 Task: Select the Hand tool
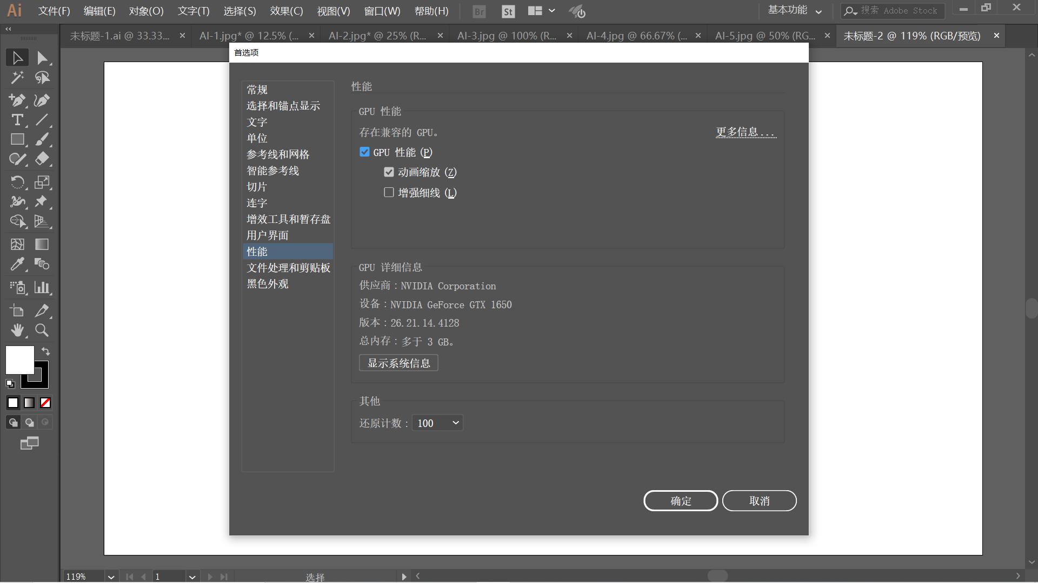pyautogui.click(x=17, y=330)
